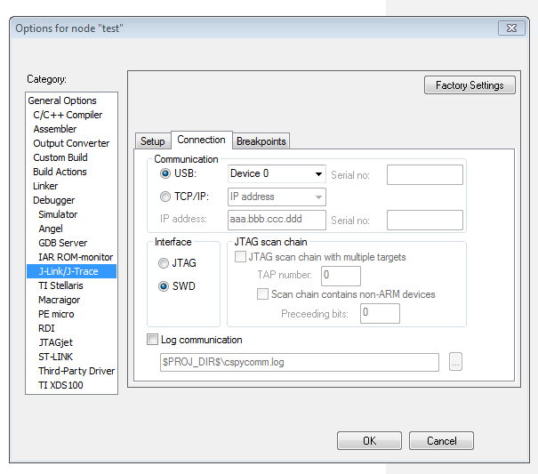Click the USB Serial no input field
The width and height of the screenshot is (538, 474).
tap(424, 174)
